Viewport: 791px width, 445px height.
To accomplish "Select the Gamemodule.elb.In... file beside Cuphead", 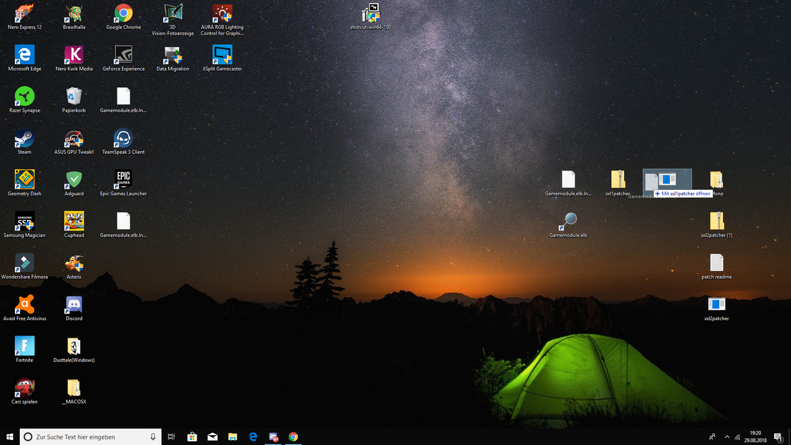I will pos(124,224).
